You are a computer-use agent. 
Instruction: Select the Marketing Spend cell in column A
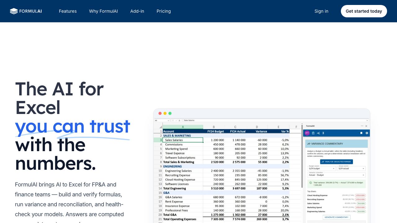pos(183,149)
